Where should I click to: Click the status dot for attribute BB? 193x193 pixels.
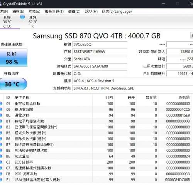click(x=1, y=150)
